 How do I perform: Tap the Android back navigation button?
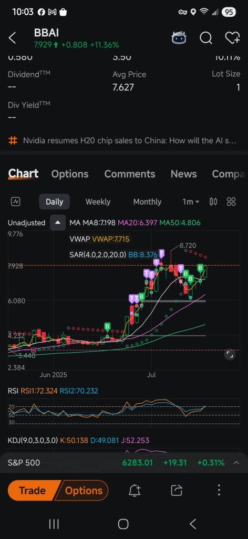pyautogui.click(x=193, y=524)
